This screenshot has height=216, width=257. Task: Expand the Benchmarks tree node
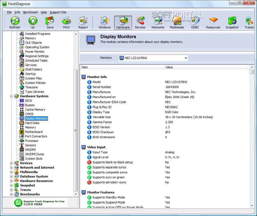point(11,194)
